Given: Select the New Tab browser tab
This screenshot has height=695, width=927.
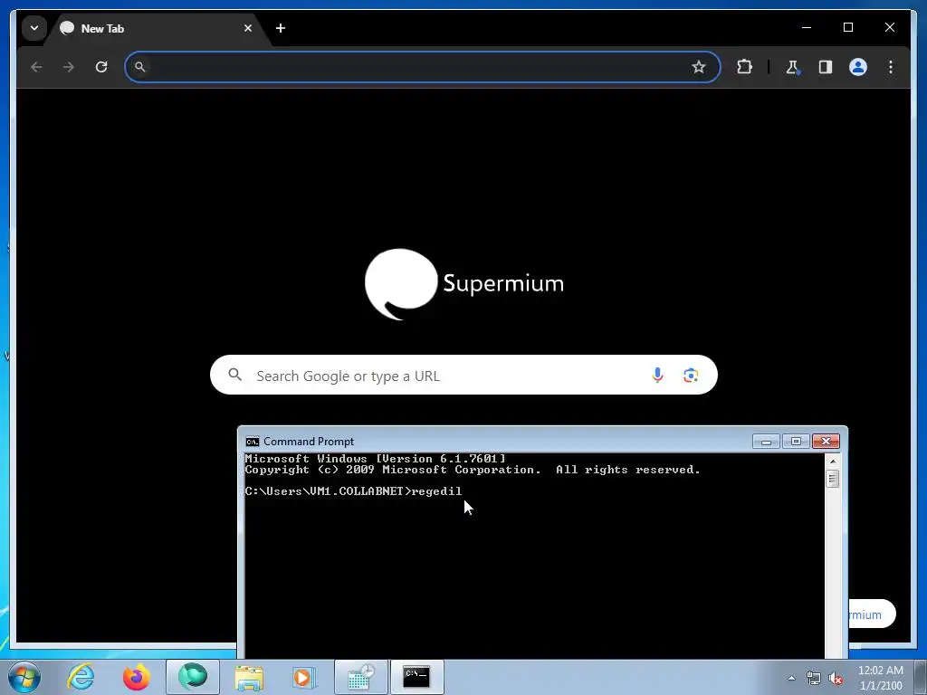Looking at the screenshot, I should coord(155,28).
